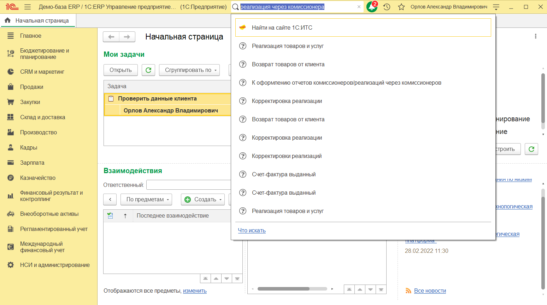Image resolution: width=547 pixels, height=305 pixels.
Task: Go forward with the right arrow button
Action: tap(127, 37)
